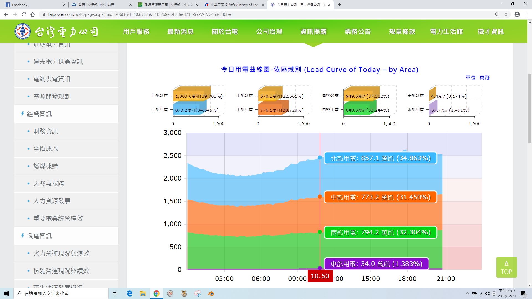
Task: Open 火力營運現況與績效 sidebar link
Action: (66, 253)
